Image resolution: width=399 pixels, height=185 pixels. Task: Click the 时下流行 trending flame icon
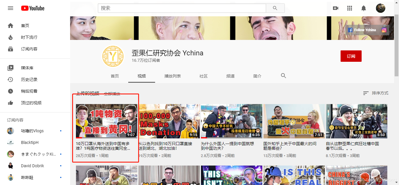[11, 37]
